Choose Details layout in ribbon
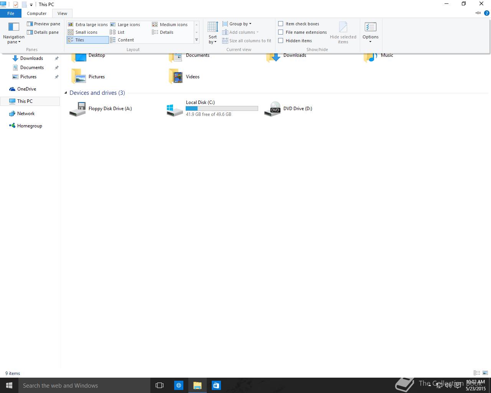 163,32
